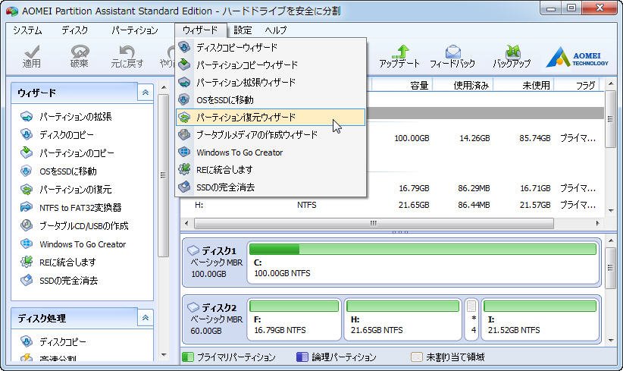The image size is (623, 371).
Task: Click the 使用済み column header
Action: pyautogui.click(x=463, y=85)
